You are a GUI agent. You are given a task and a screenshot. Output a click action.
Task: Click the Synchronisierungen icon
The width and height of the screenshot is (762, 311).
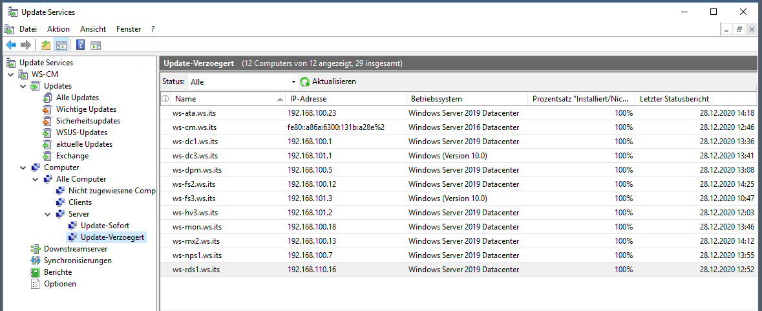tap(36, 261)
